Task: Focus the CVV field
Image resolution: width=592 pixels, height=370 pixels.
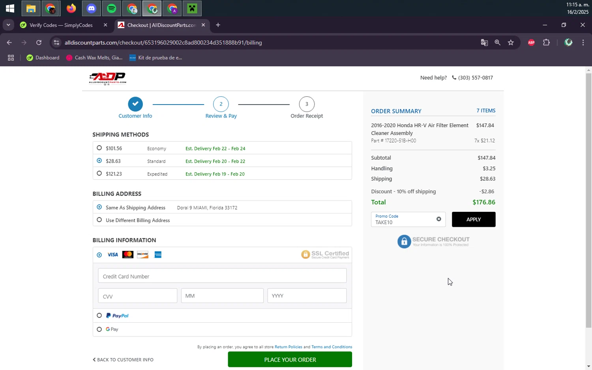Action: pos(137,296)
